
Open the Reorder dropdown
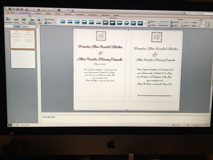175,22
